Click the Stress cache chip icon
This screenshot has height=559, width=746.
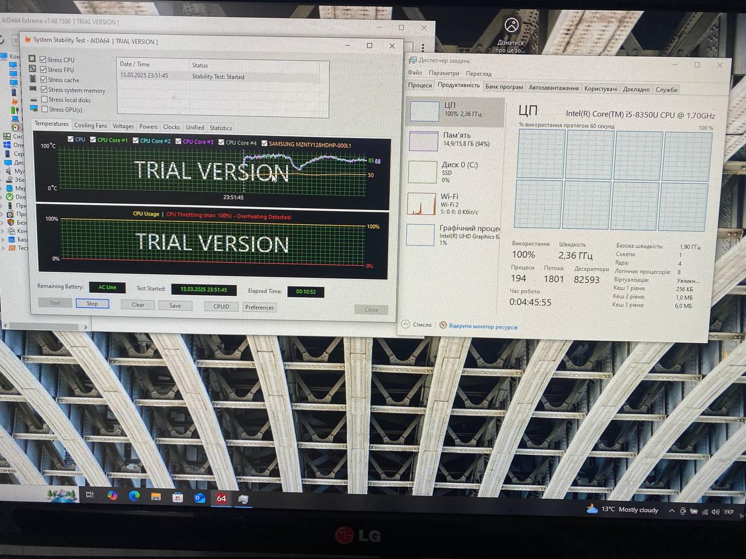33,79
